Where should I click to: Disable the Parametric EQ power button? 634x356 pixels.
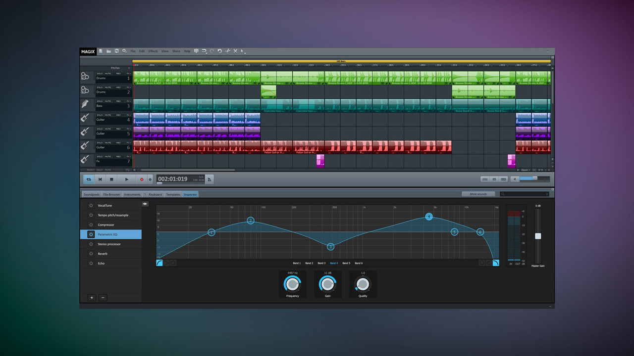point(91,234)
